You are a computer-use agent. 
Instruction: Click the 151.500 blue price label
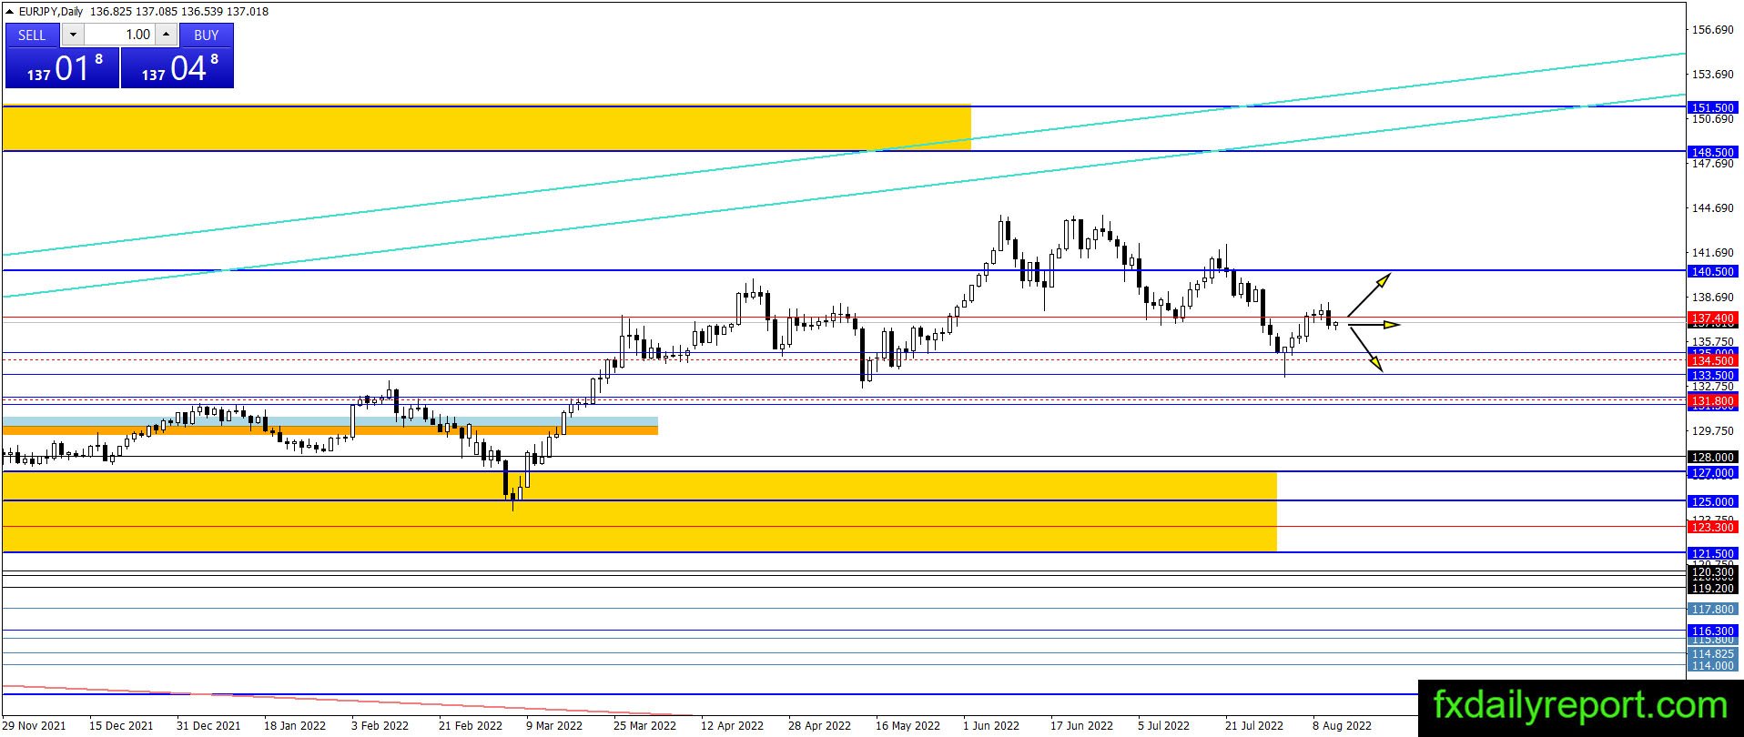[1712, 107]
